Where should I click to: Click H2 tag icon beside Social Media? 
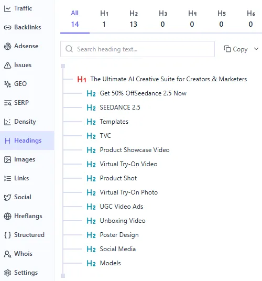pos(91,249)
